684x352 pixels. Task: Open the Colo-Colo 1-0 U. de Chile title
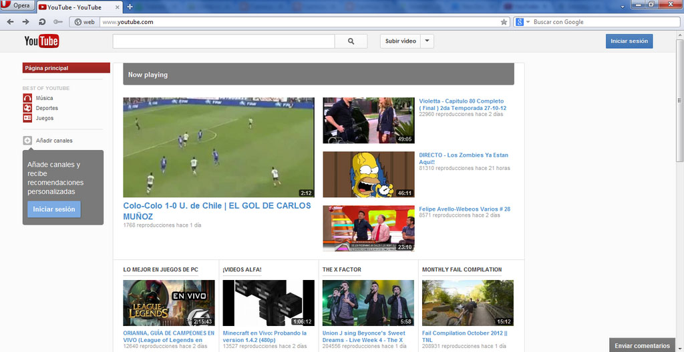click(217, 211)
